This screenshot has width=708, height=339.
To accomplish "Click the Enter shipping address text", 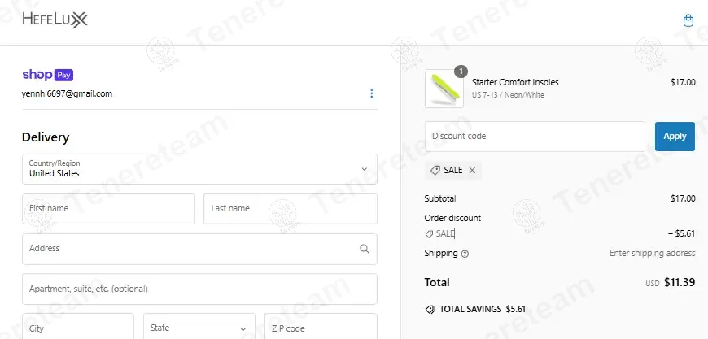I will (652, 253).
